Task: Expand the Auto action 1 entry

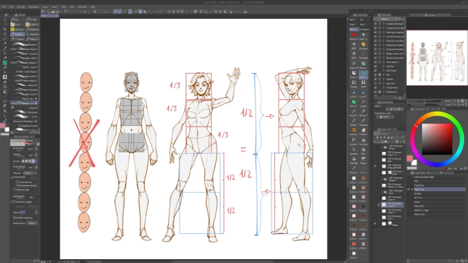Action: pyautogui.click(x=383, y=62)
